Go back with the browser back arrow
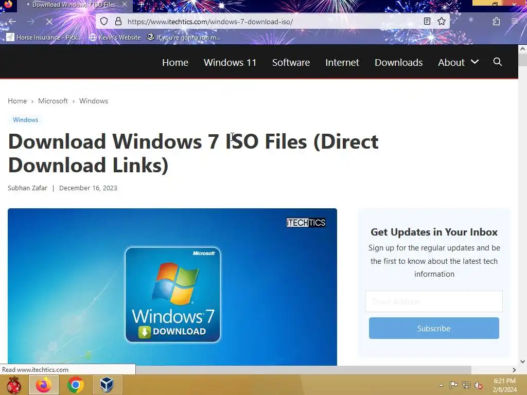 (x=12, y=22)
